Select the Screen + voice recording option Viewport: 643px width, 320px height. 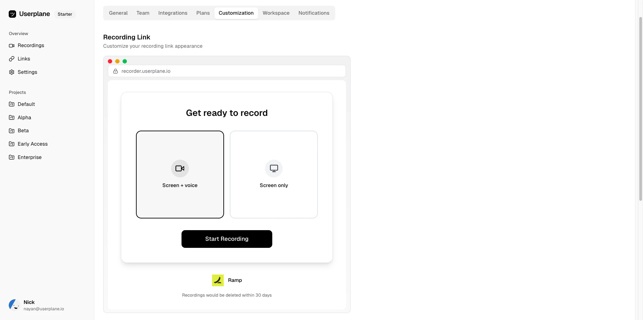(180, 174)
